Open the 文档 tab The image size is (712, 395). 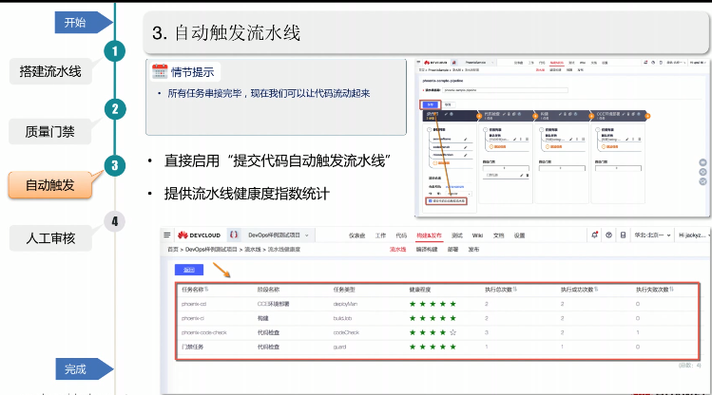point(498,235)
